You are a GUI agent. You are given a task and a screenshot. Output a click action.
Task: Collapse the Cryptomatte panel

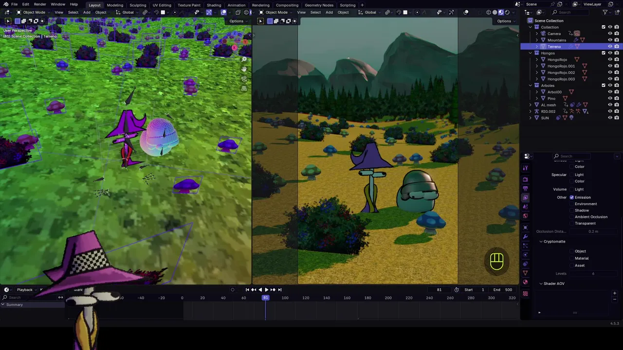541,242
